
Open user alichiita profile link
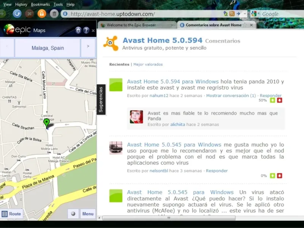[177, 125]
